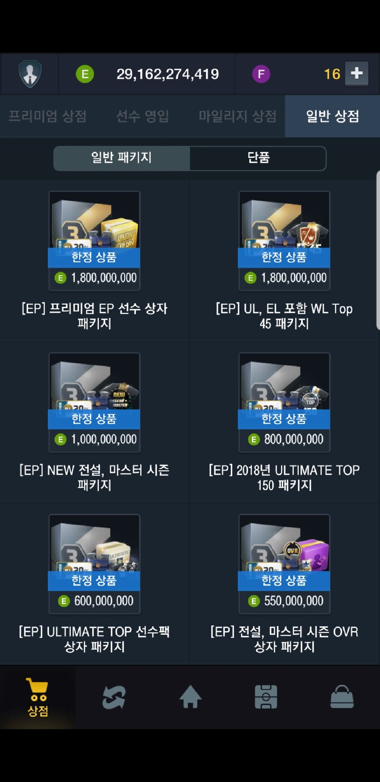
Task: Open the 선수 영입 tab
Action: pyautogui.click(x=142, y=116)
